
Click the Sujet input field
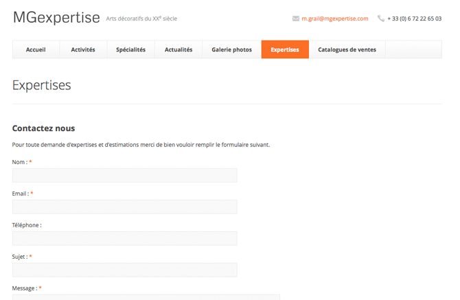coord(124,270)
